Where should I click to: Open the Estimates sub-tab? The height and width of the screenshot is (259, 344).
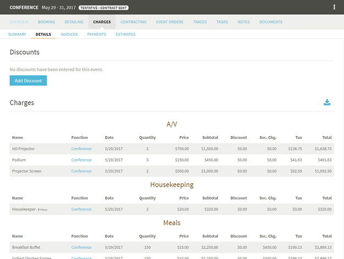point(125,34)
